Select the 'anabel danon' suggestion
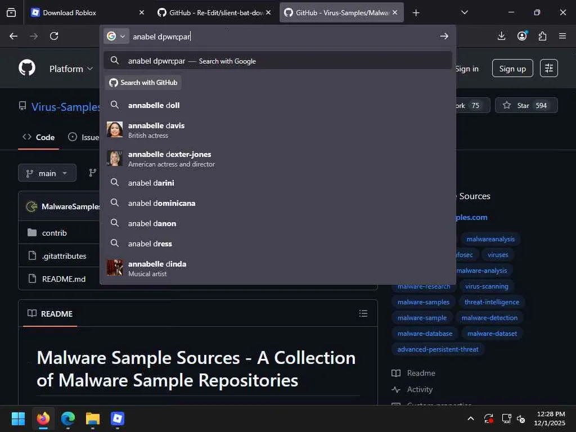The width and height of the screenshot is (576, 432). (x=278, y=223)
